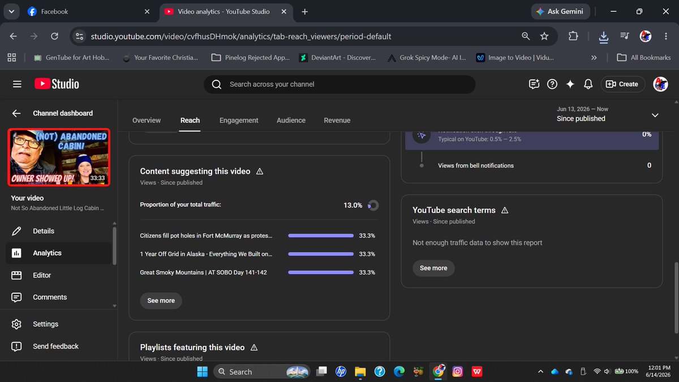Open the YouTube Studio hamburger menu

point(17,84)
